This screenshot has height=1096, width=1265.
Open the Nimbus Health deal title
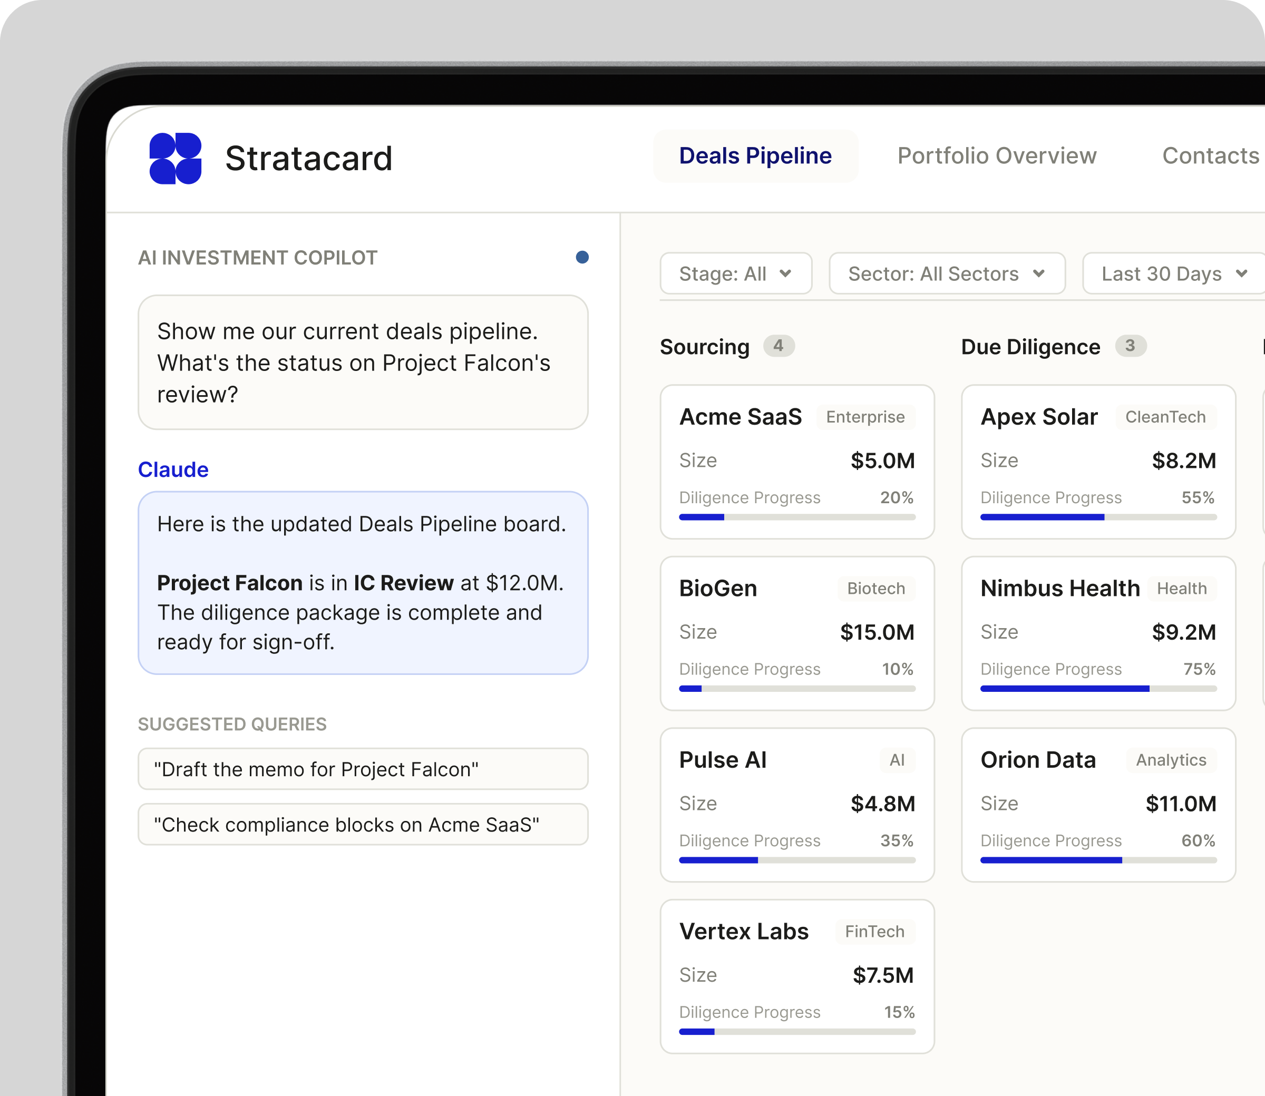point(1060,588)
